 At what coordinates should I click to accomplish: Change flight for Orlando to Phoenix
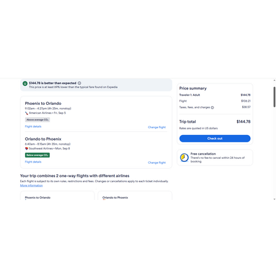coord(157,163)
